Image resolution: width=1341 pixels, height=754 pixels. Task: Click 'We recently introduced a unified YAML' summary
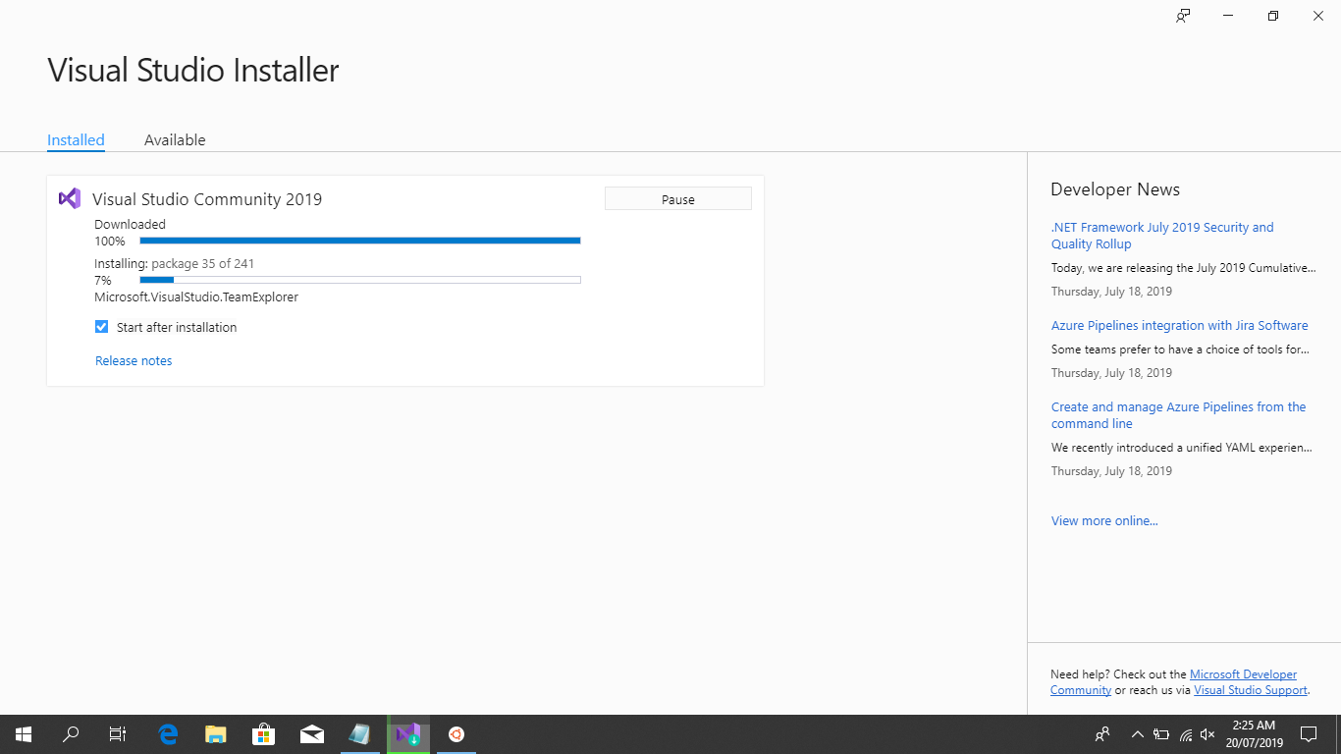pyautogui.click(x=1182, y=447)
